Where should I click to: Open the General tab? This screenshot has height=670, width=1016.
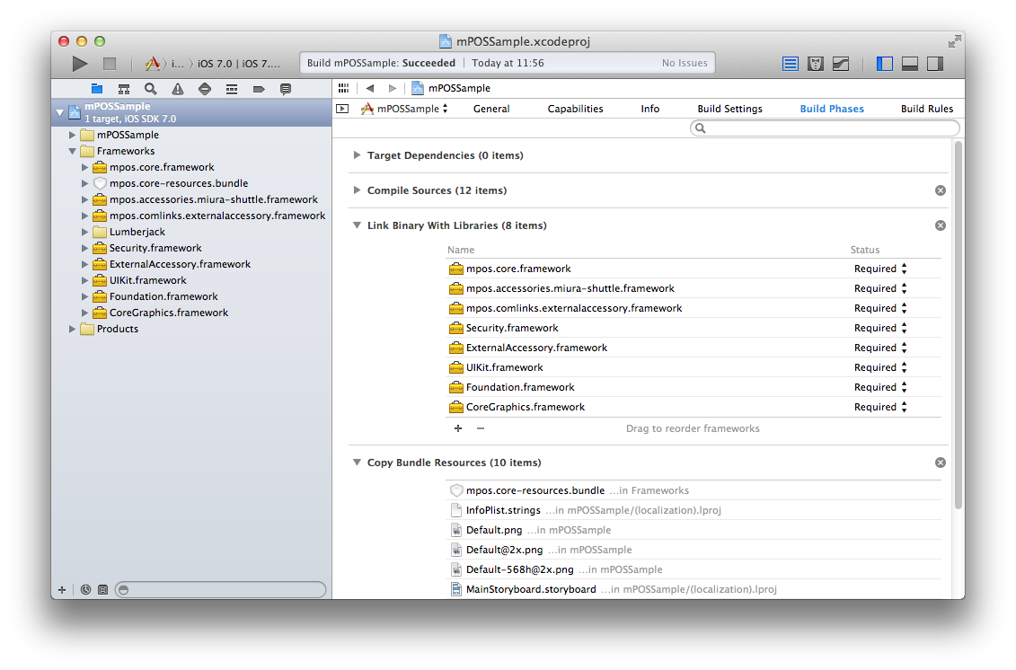491,109
